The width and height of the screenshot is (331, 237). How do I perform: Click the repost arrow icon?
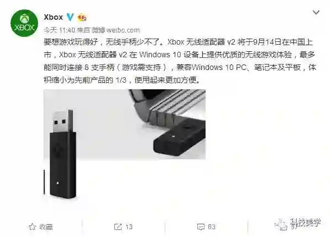pos(118,227)
